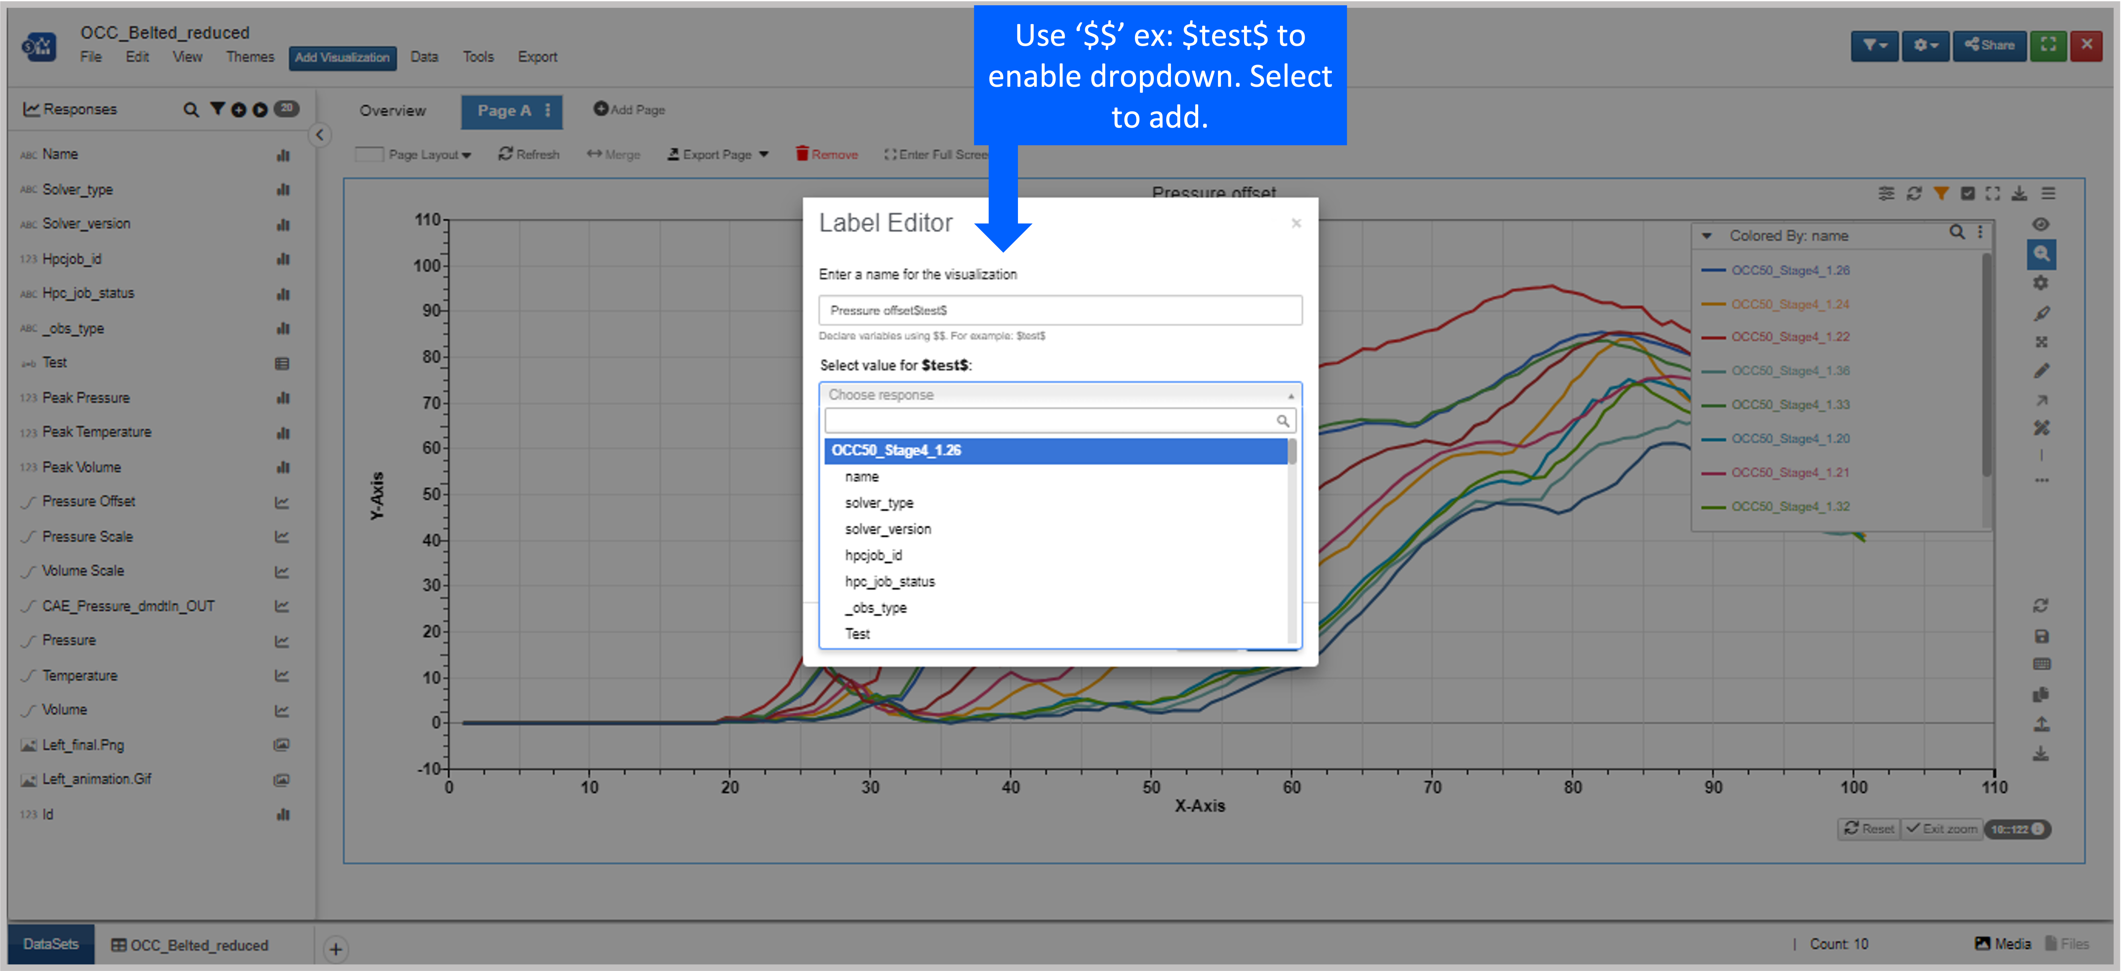
Task: Download the chart
Action: (x=2019, y=194)
